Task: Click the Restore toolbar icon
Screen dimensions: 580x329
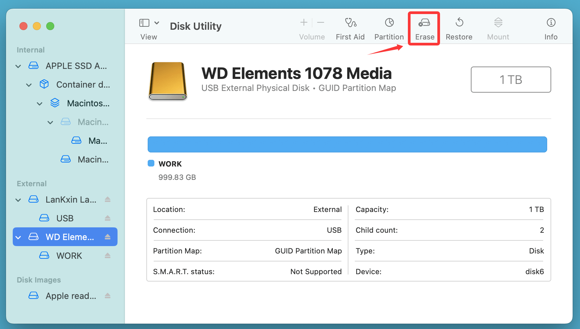Action: coord(459,28)
